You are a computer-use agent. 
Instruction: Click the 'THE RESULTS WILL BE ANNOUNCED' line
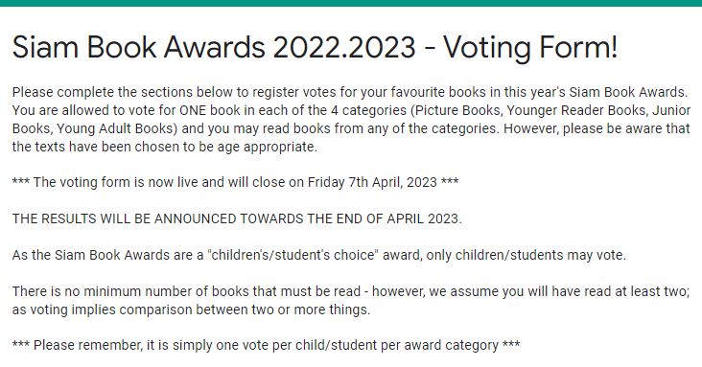pos(237,218)
